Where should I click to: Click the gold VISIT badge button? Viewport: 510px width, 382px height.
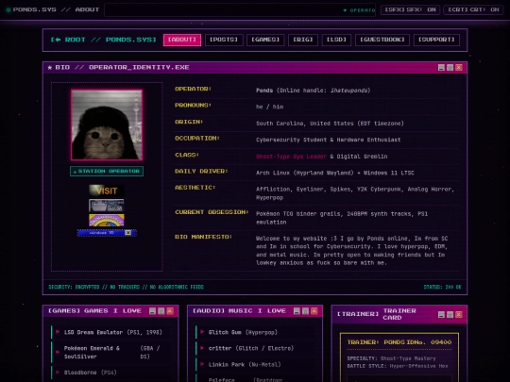(x=107, y=191)
